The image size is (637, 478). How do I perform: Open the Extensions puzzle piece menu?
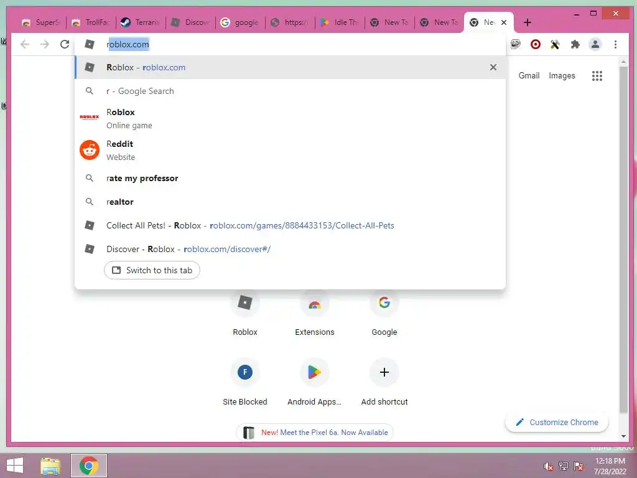click(575, 44)
